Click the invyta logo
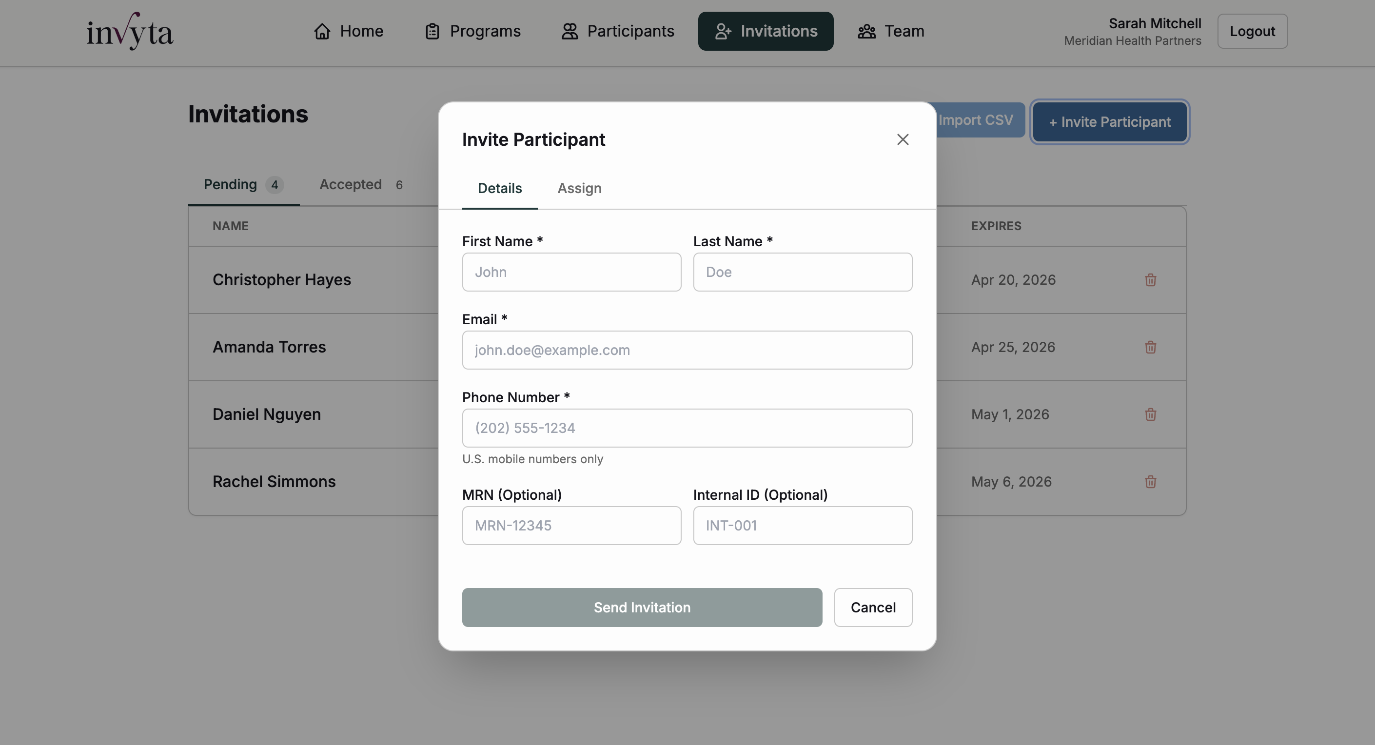This screenshot has height=745, width=1375. [130, 31]
